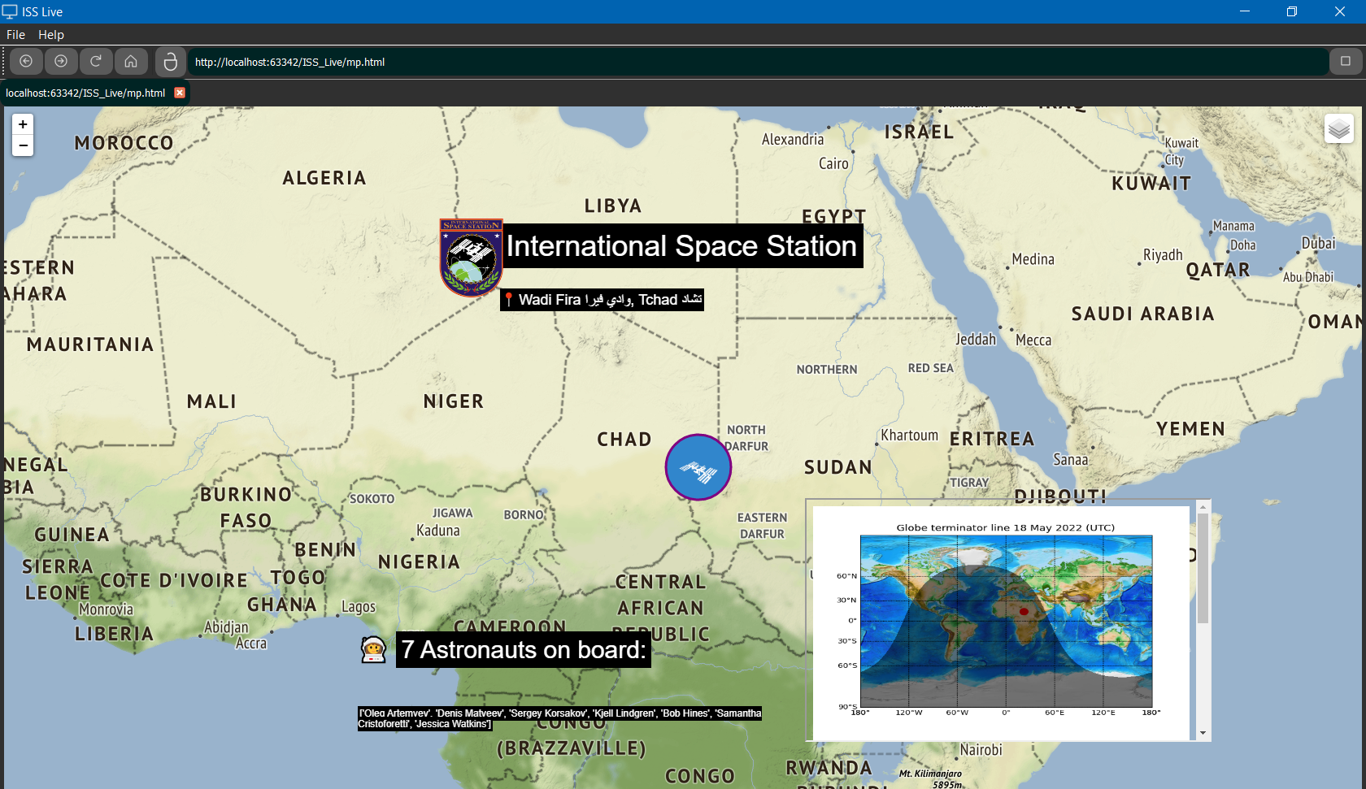Screen dimensions: 1366x789
Task: Click the scroll-up arrow of terminator panel
Action: 1203,507
